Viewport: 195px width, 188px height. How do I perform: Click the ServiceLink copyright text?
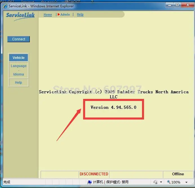point(114,94)
